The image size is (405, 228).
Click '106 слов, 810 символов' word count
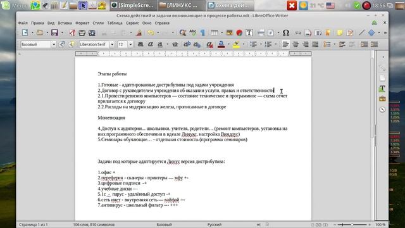[x=94, y=225]
